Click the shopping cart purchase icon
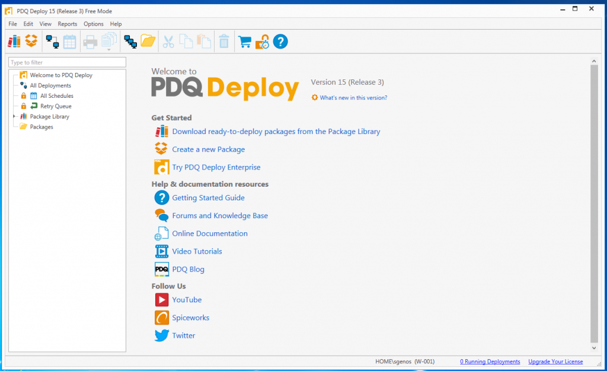This screenshot has width=607, height=371. (244, 41)
